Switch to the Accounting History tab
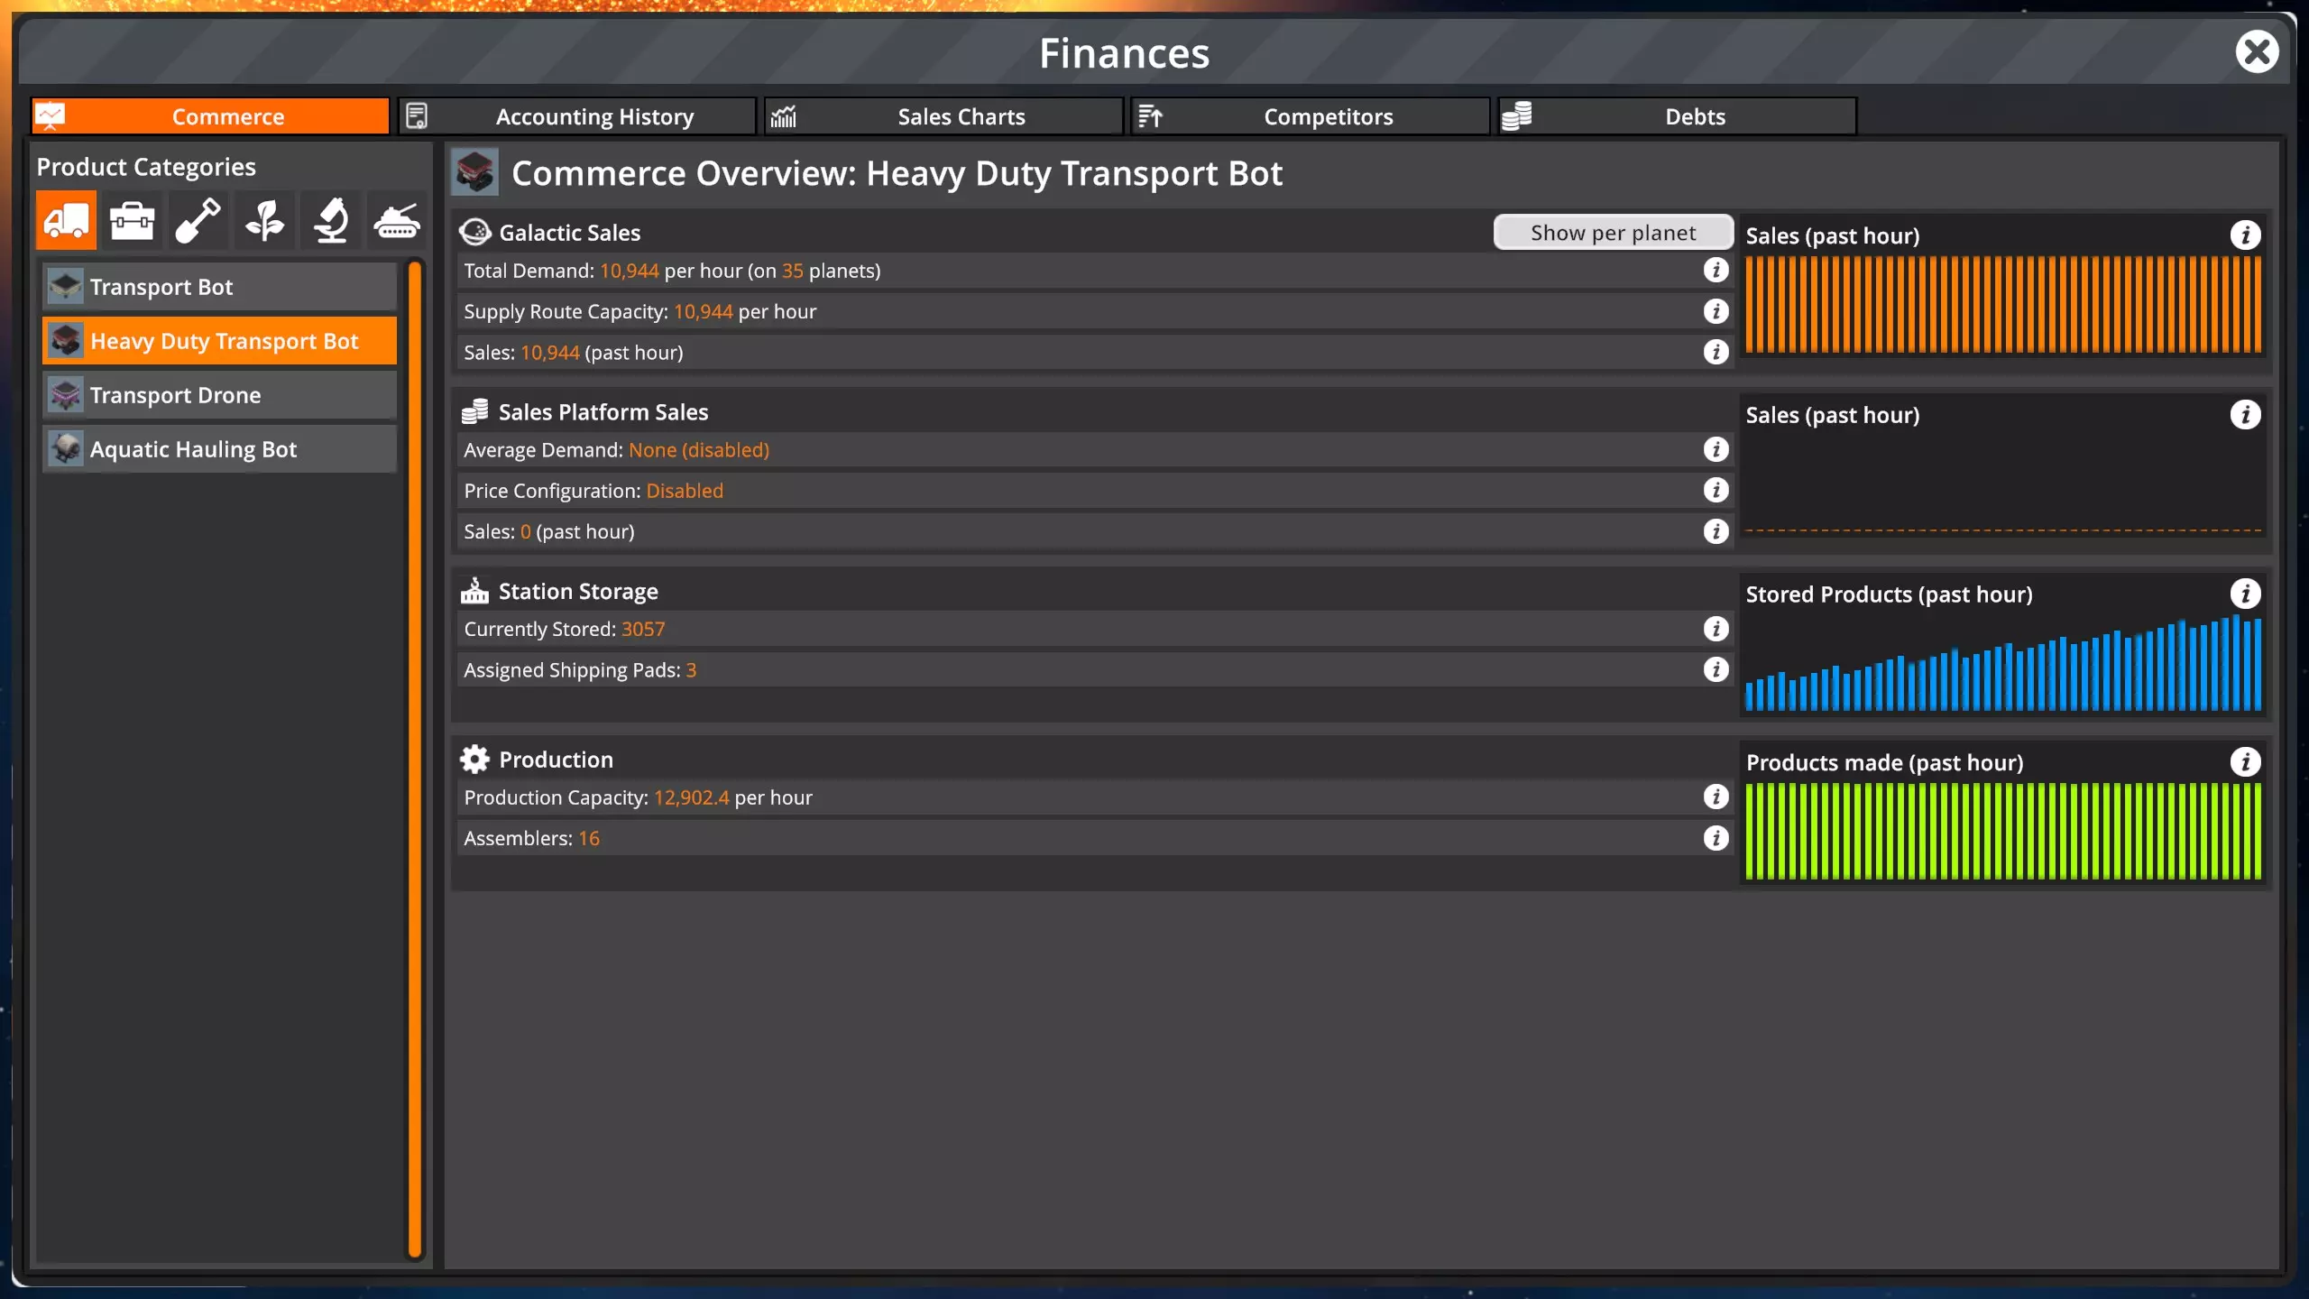Screen dimensions: 2309x1299 click(x=577, y=116)
